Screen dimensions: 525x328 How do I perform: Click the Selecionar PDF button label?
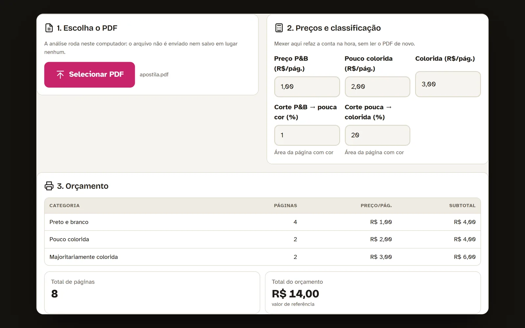(96, 74)
